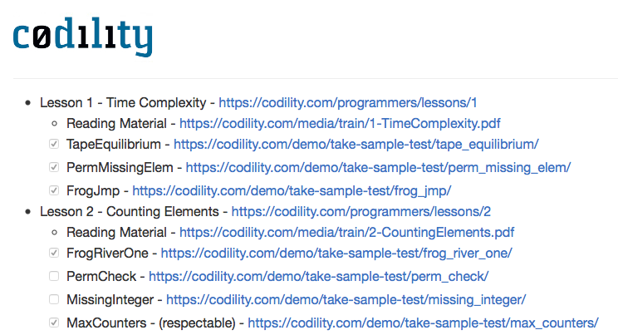Open the frog_river_one sample test link

(x=336, y=254)
